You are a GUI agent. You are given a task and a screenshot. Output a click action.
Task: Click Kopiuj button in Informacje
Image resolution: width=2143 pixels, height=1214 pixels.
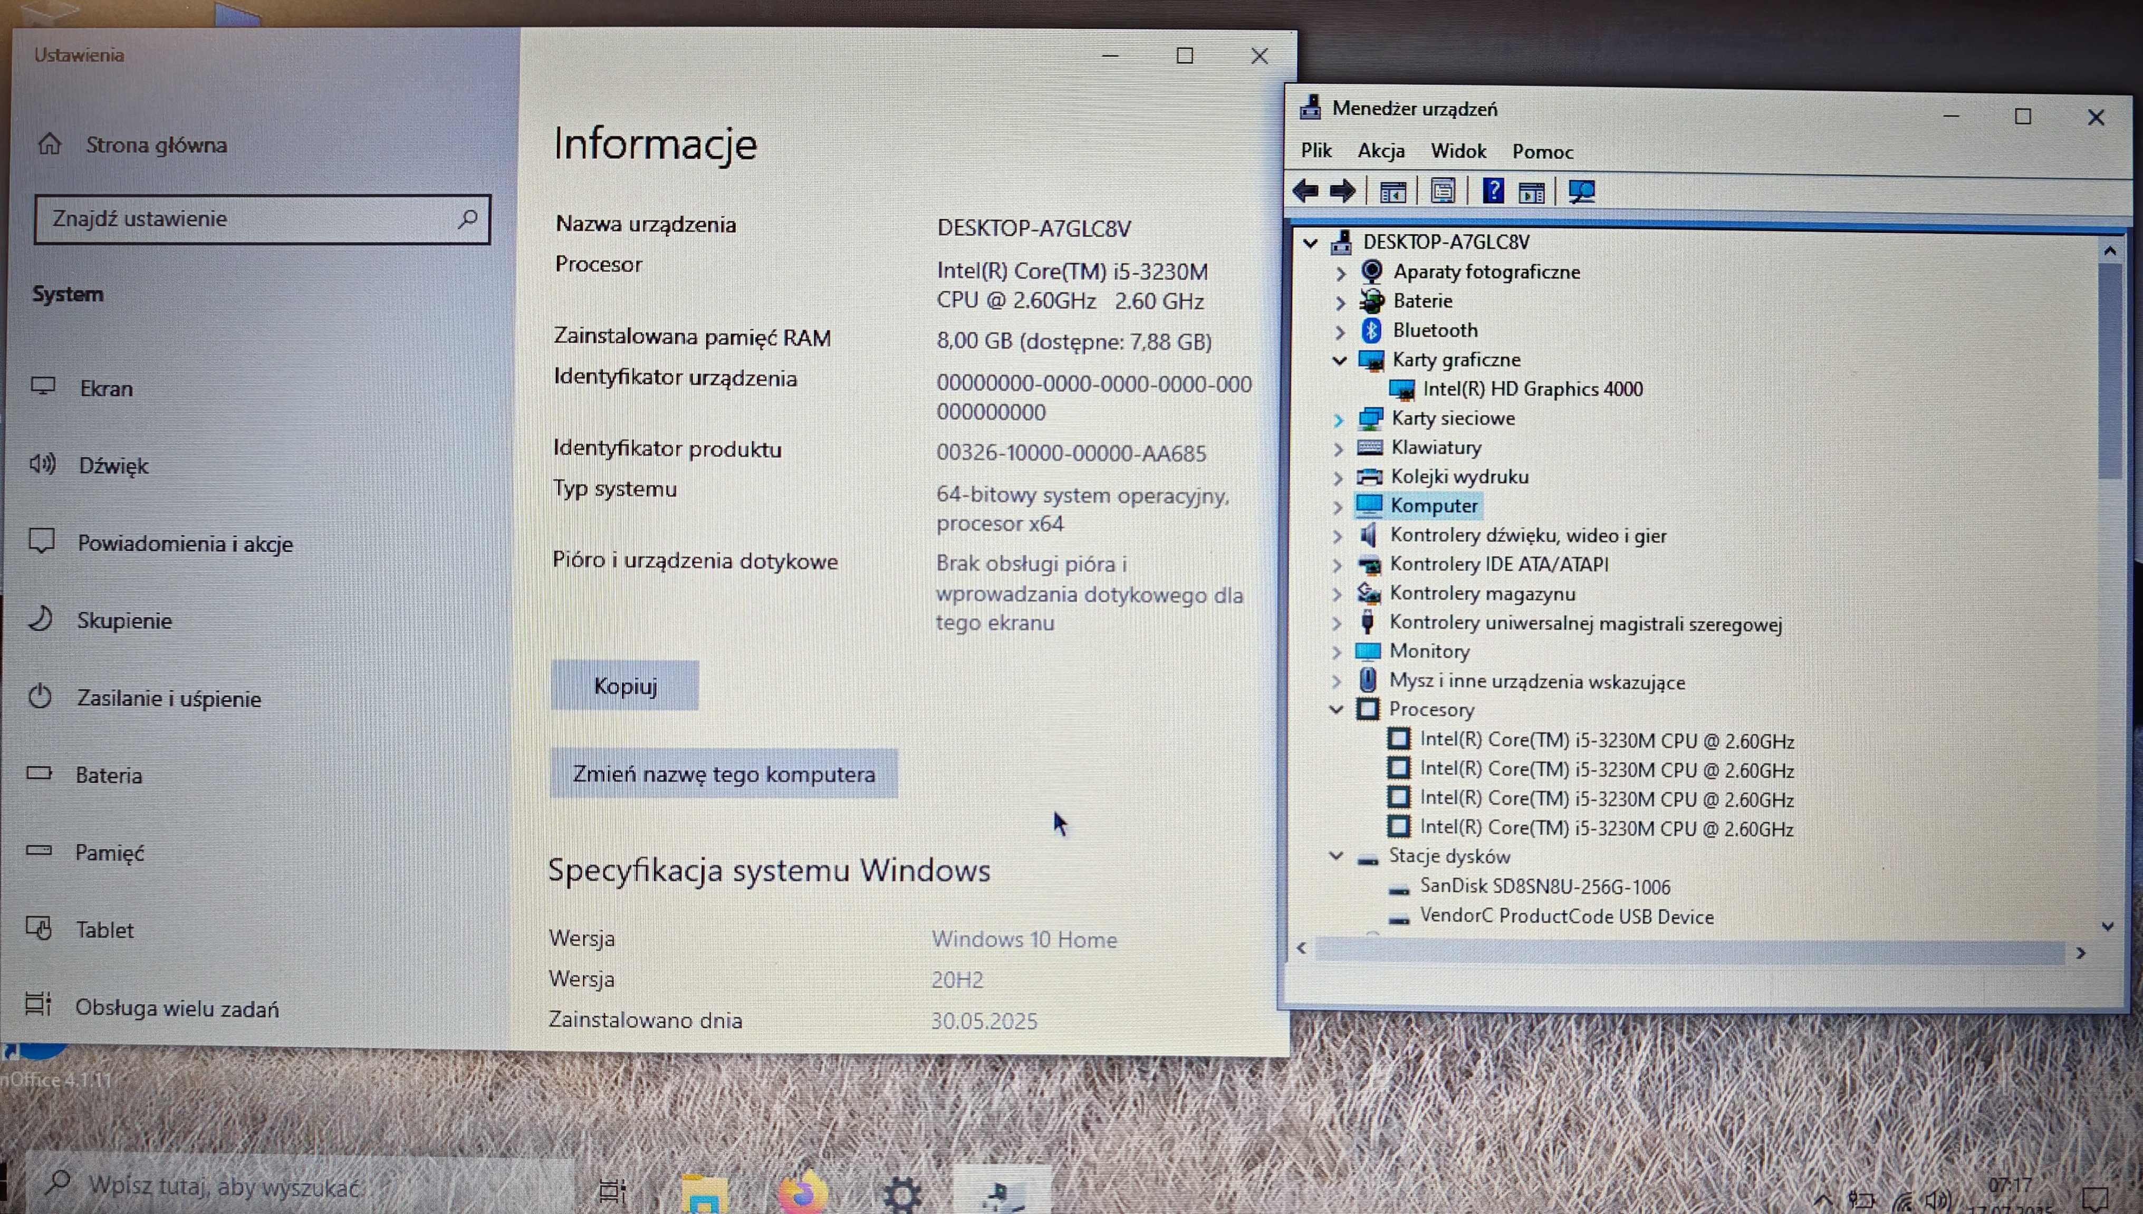point(624,686)
